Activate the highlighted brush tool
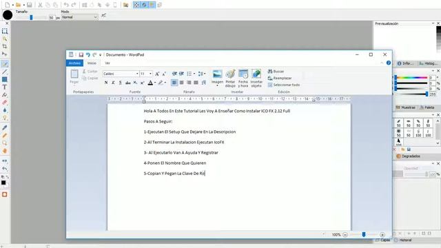The width and height of the screenshot is (441, 248). coord(5,64)
